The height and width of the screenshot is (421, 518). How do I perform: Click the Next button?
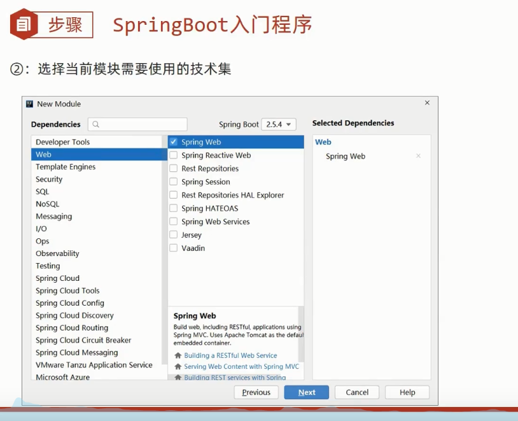click(307, 392)
